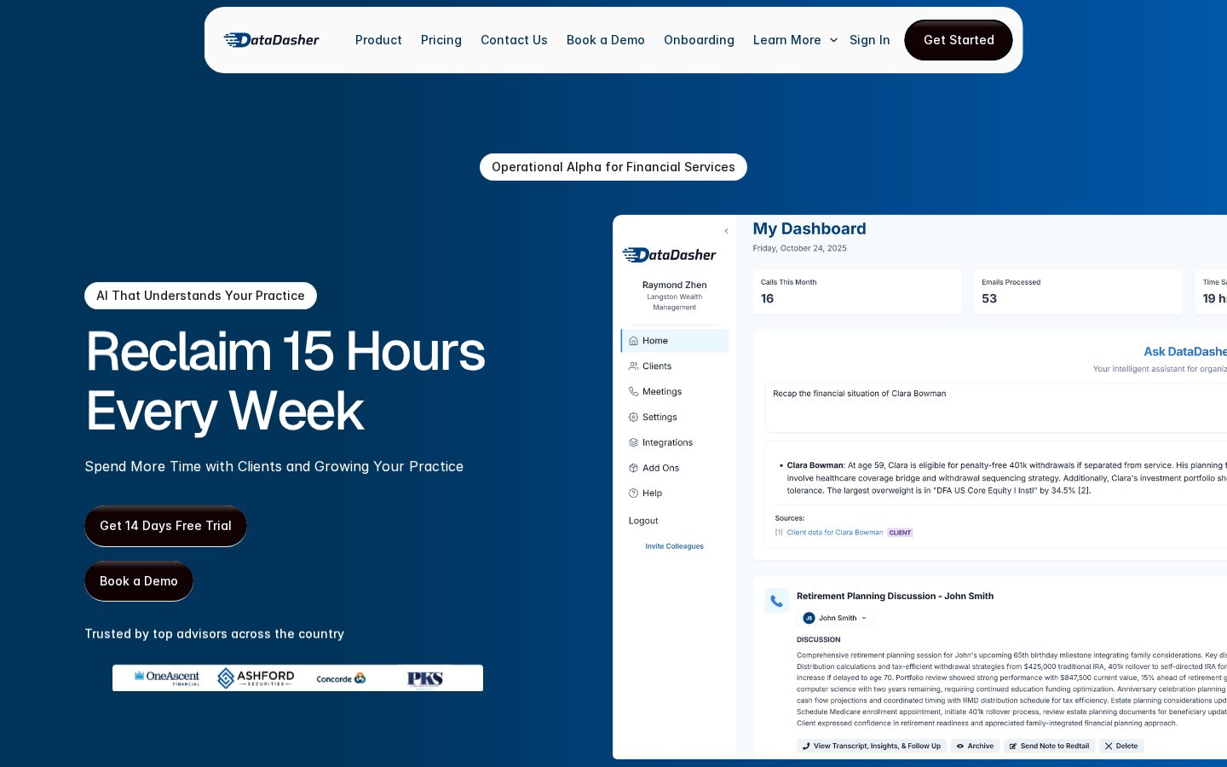Click the Archive button
This screenshot has height=767, width=1227.
975,746
